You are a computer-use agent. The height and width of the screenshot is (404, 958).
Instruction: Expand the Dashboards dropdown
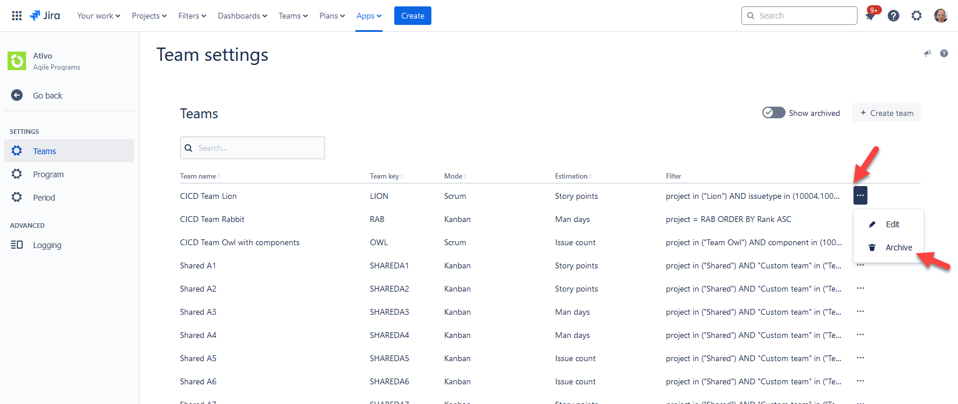point(242,16)
